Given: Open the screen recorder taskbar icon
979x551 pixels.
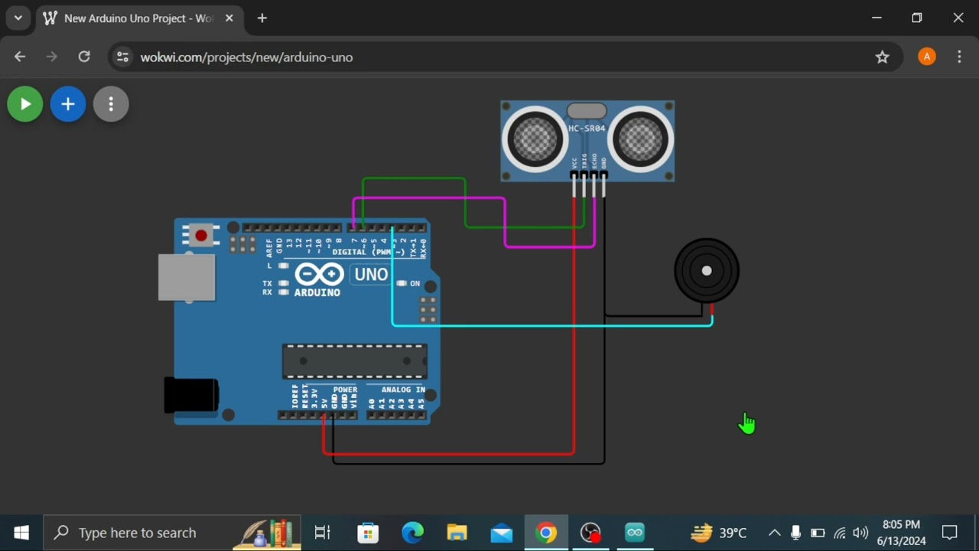Looking at the screenshot, I should 590,533.
